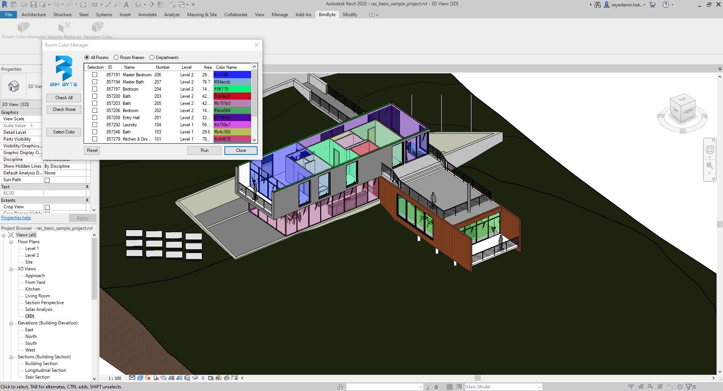
Task: Click the Check All button
Action: pyautogui.click(x=64, y=98)
